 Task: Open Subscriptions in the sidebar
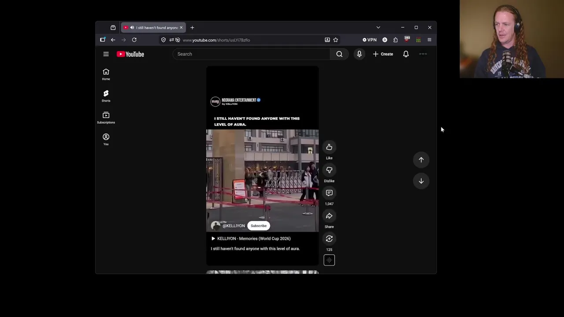pyautogui.click(x=106, y=118)
